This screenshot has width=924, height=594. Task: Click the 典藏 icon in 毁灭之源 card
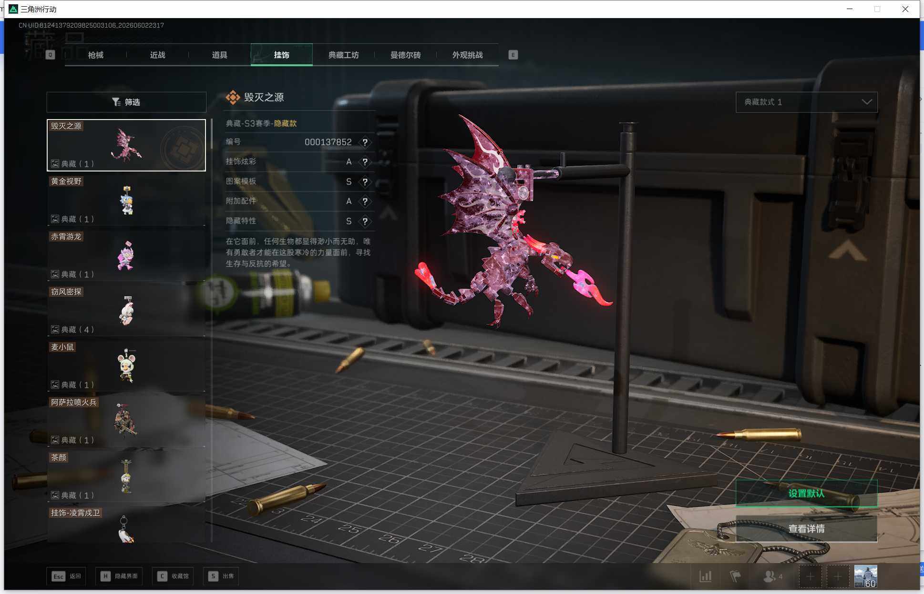click(55, 164)
